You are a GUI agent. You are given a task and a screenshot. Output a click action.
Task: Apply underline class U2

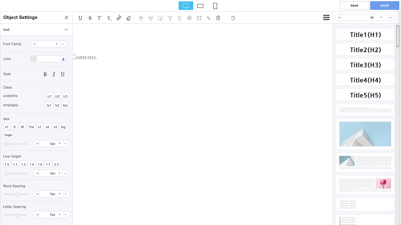click(57, 96)
